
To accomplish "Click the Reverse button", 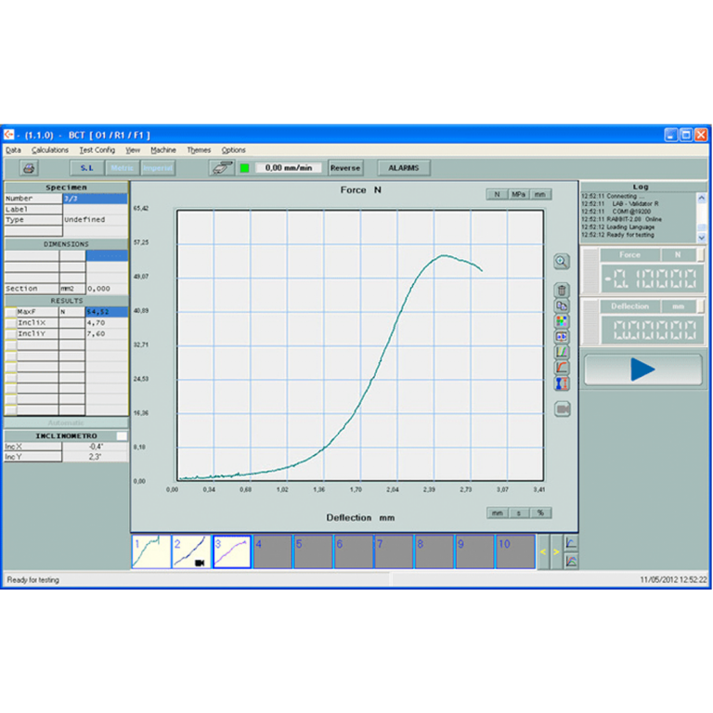I will click(345, 168).
